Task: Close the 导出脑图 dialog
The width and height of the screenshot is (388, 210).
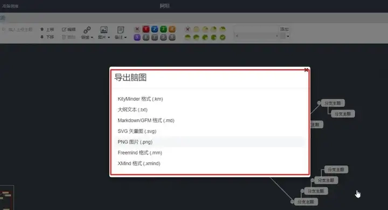Action: (306, 70)
